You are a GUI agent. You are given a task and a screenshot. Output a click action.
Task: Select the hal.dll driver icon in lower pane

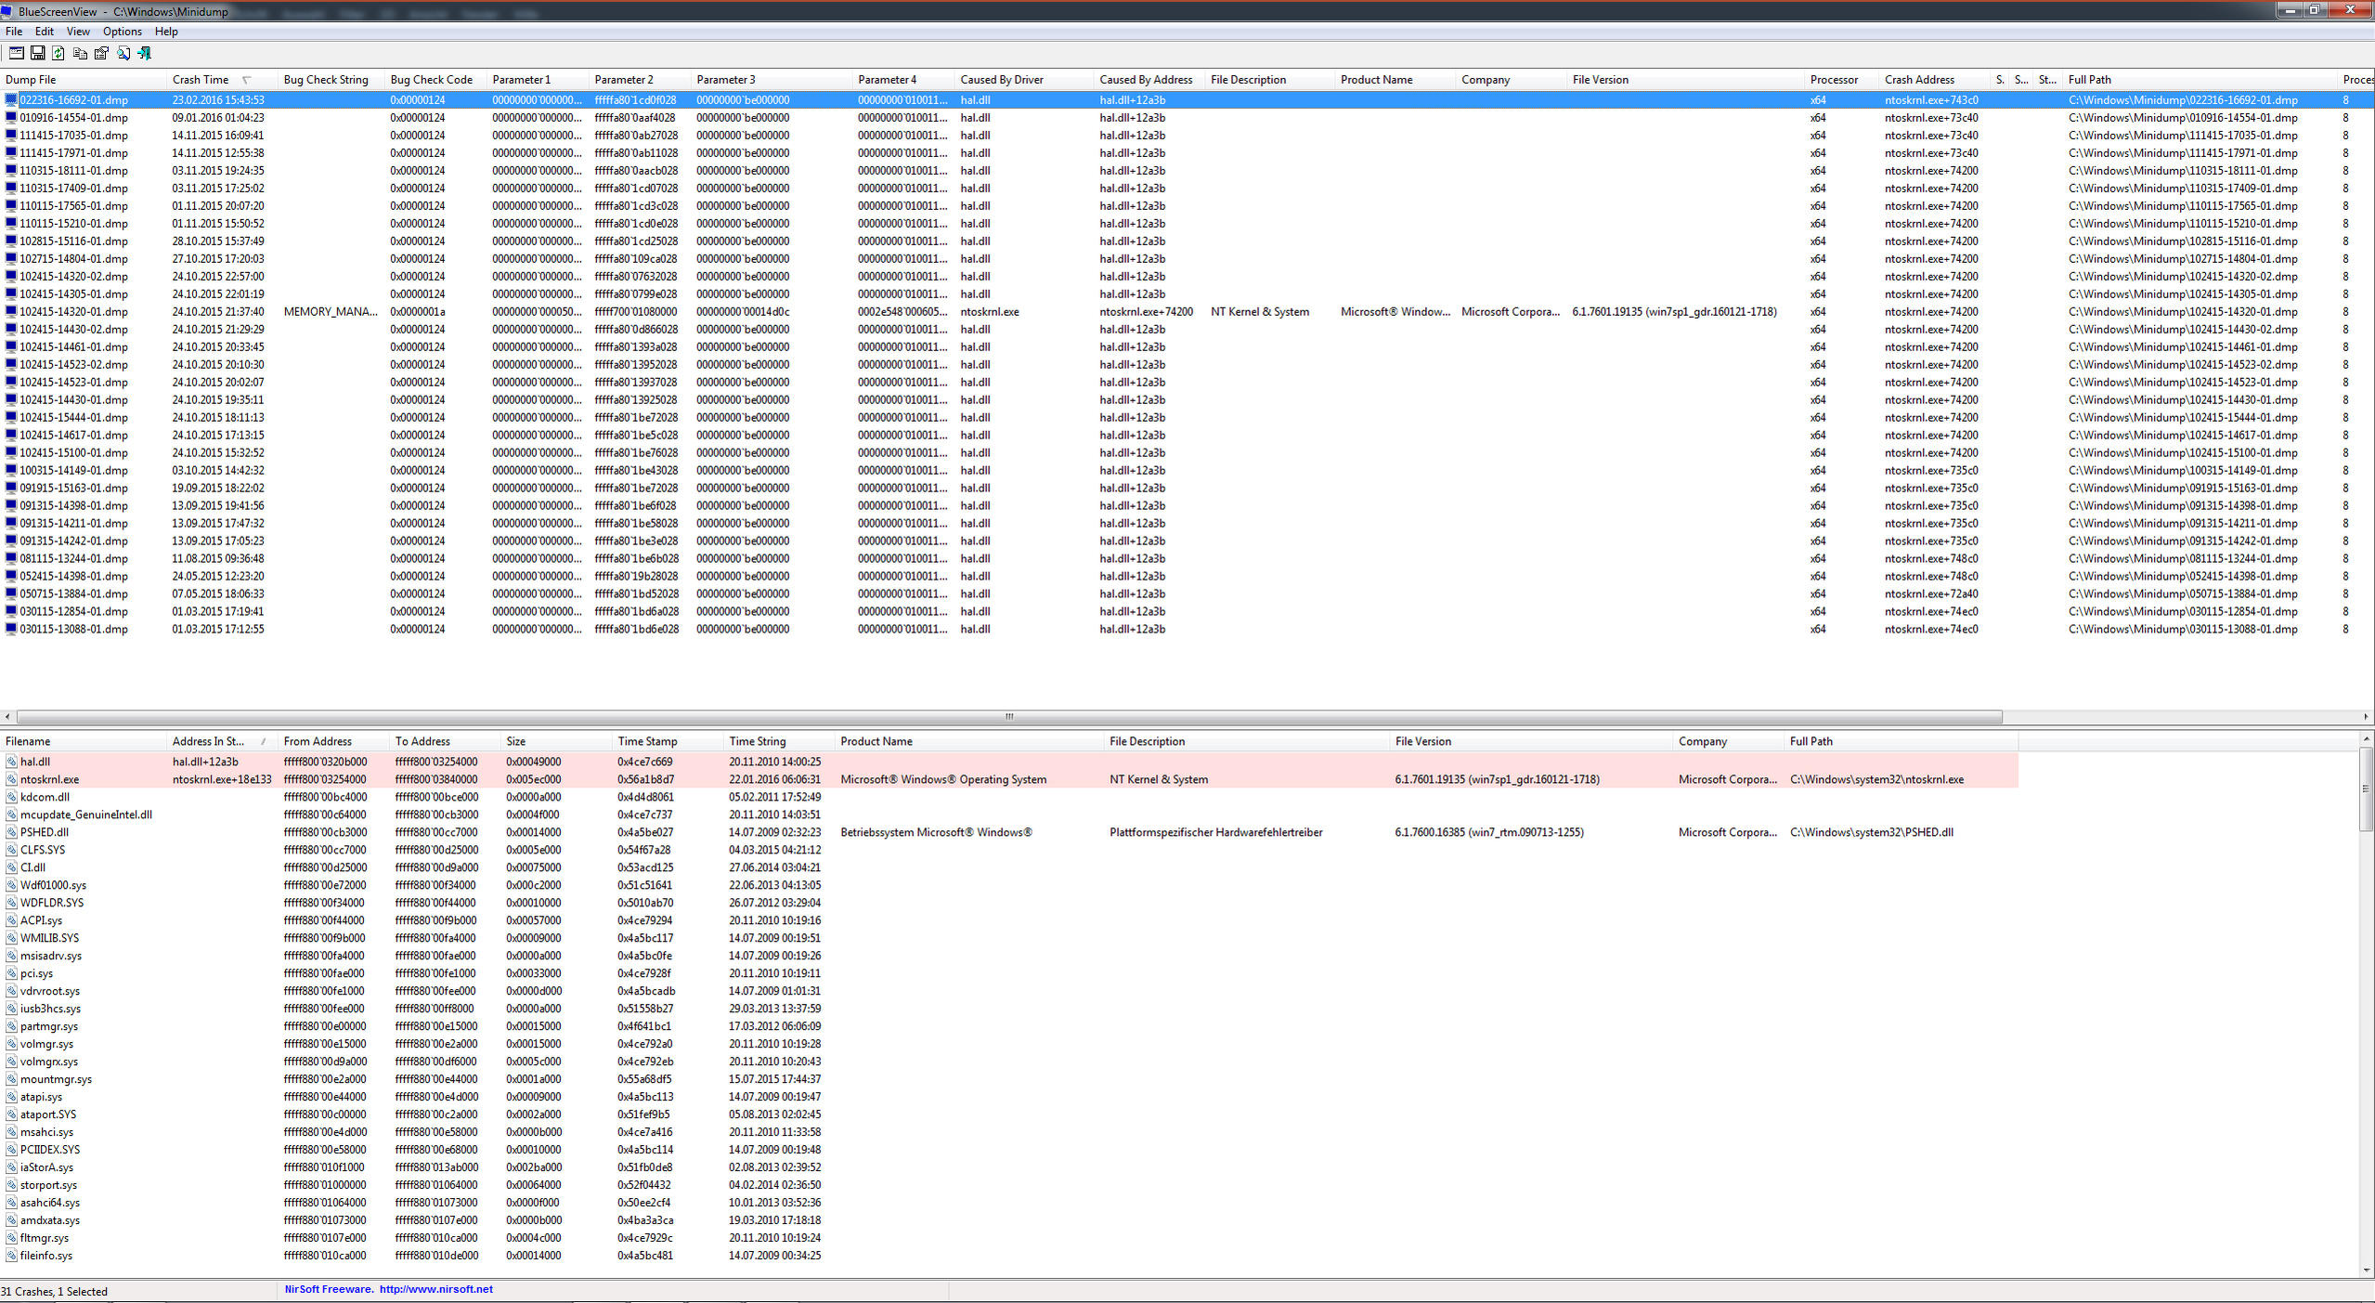[11, 762]
